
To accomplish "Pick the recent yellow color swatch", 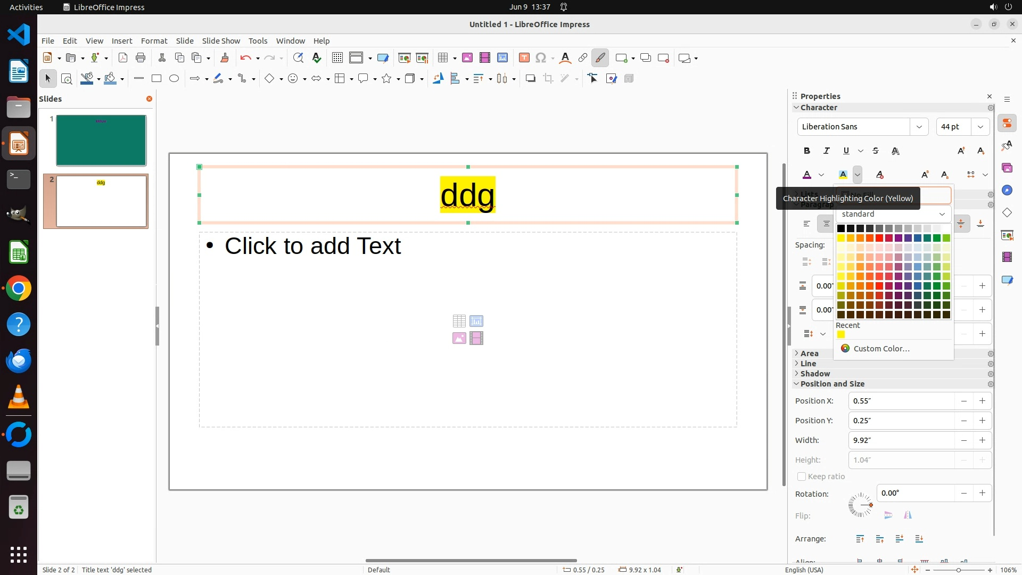I will click(841, 335).
